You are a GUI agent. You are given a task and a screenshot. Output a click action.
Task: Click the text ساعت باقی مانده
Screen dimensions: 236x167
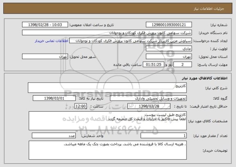[127, 65]
